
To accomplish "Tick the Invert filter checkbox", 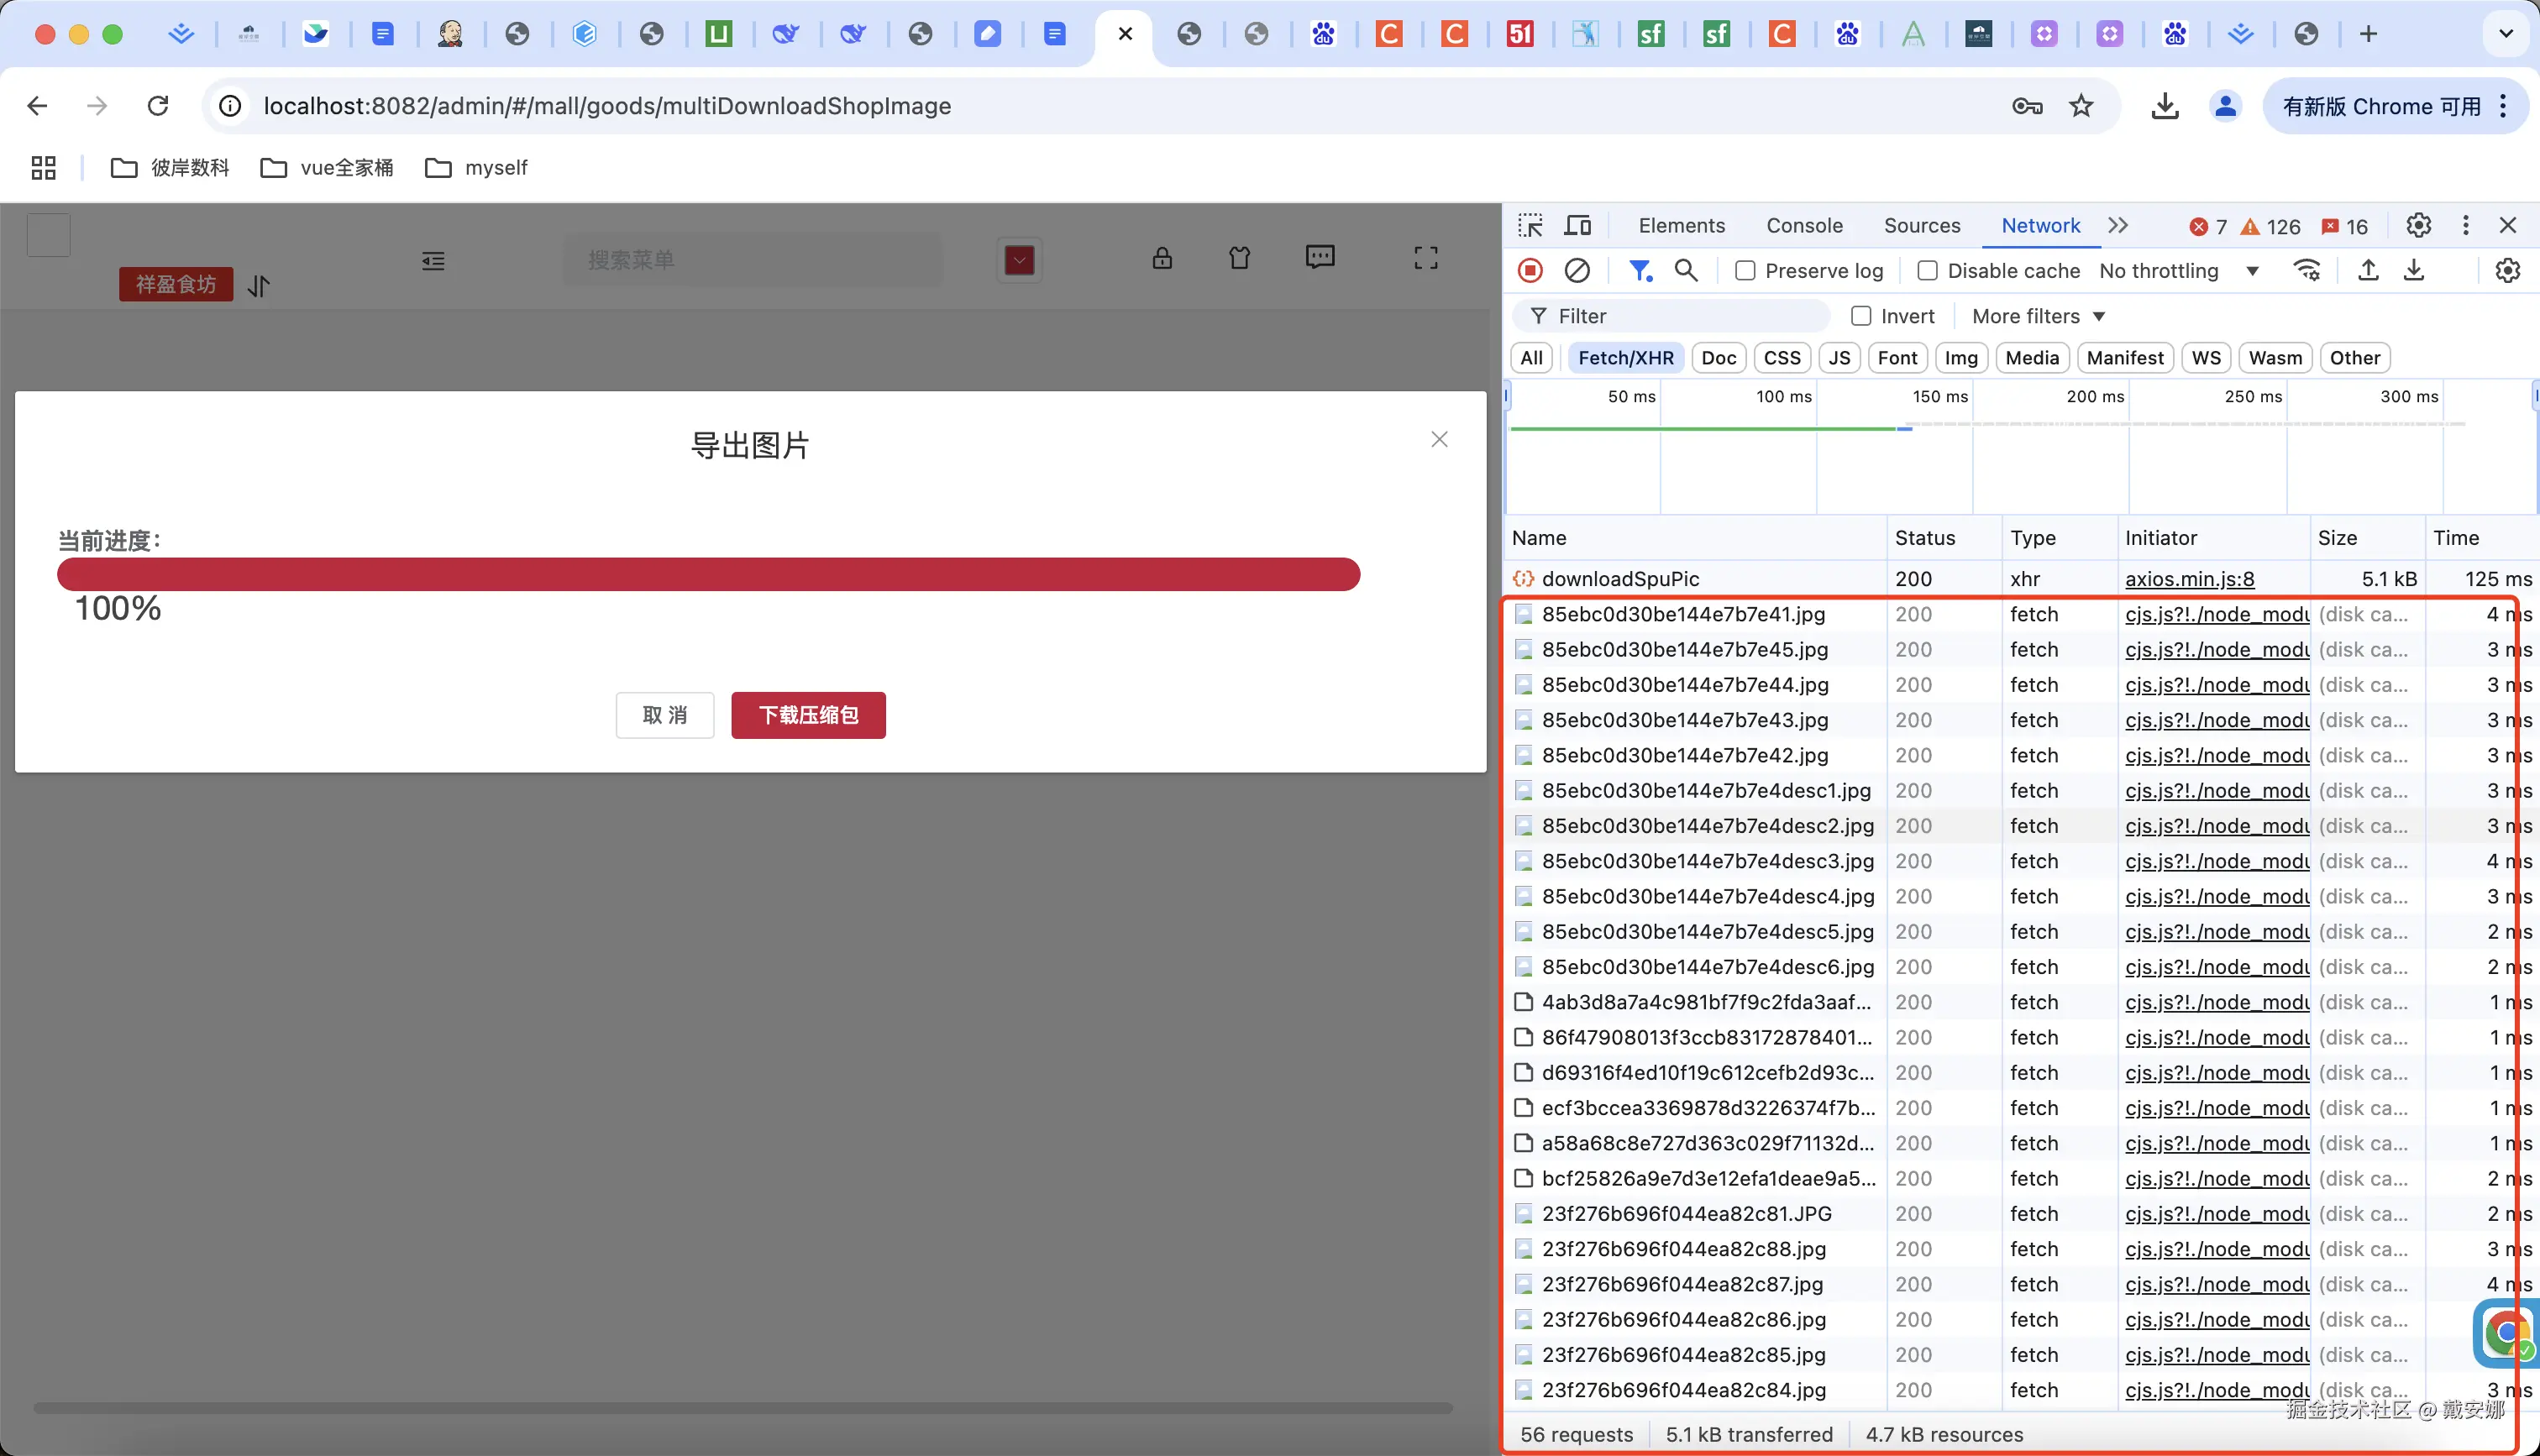I will 1861,316.
